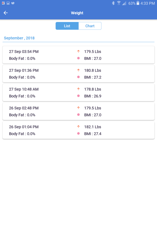This screenshot has width=157, height=251.
Task: Click the battery icon in status bar
Action: [x=138, y=3]
